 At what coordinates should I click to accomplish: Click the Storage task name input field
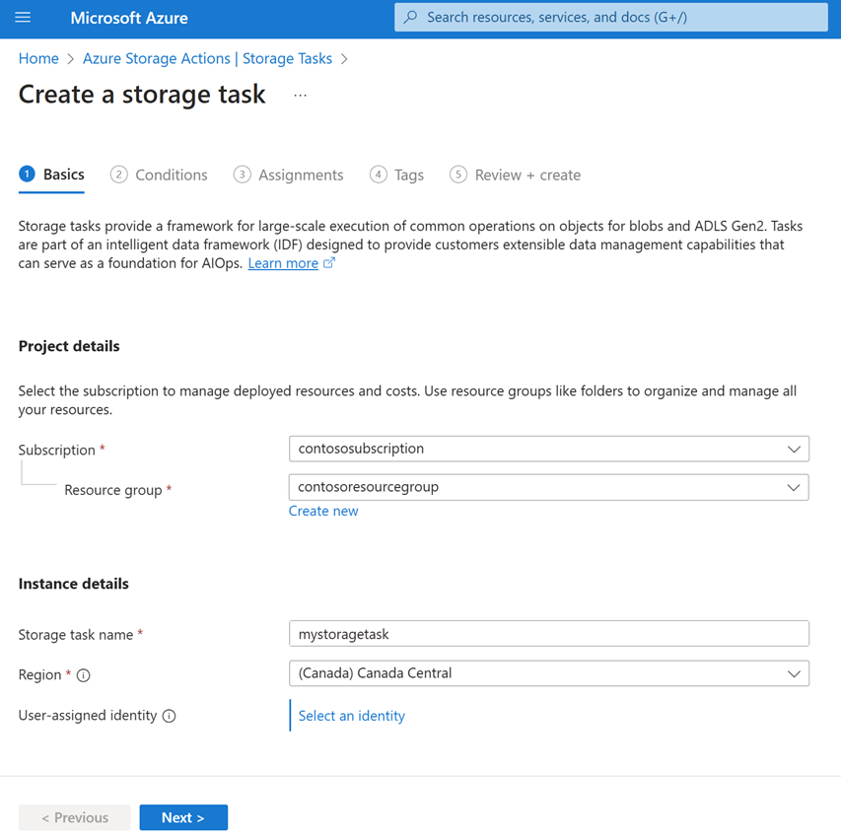tap(548, 633)
